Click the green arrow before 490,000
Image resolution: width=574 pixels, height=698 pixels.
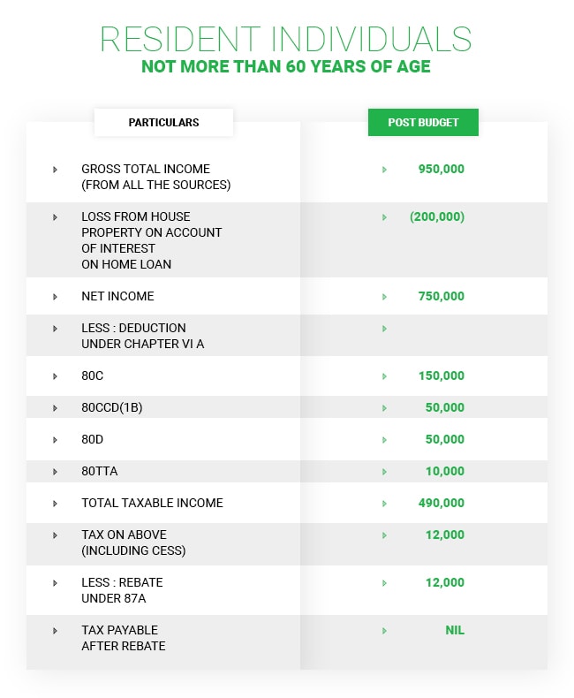tap(384, 504)
